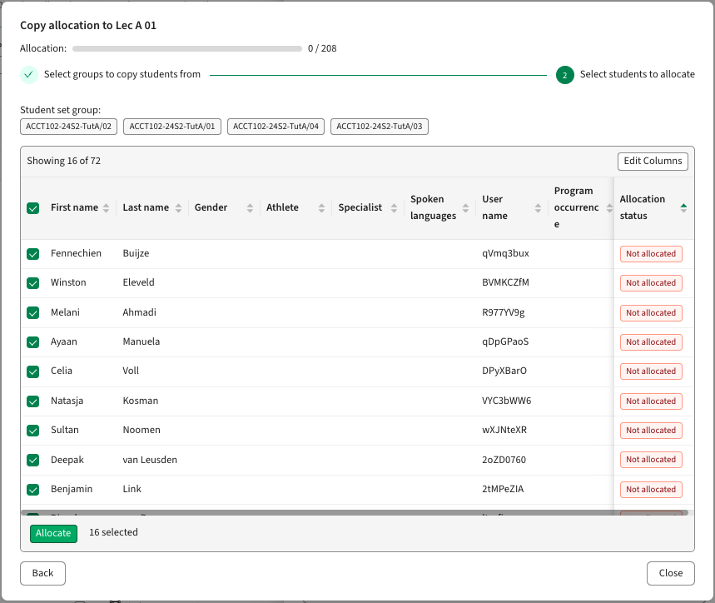
Task: Sort table by Specialist column arrows
Action: click(394, 208)
